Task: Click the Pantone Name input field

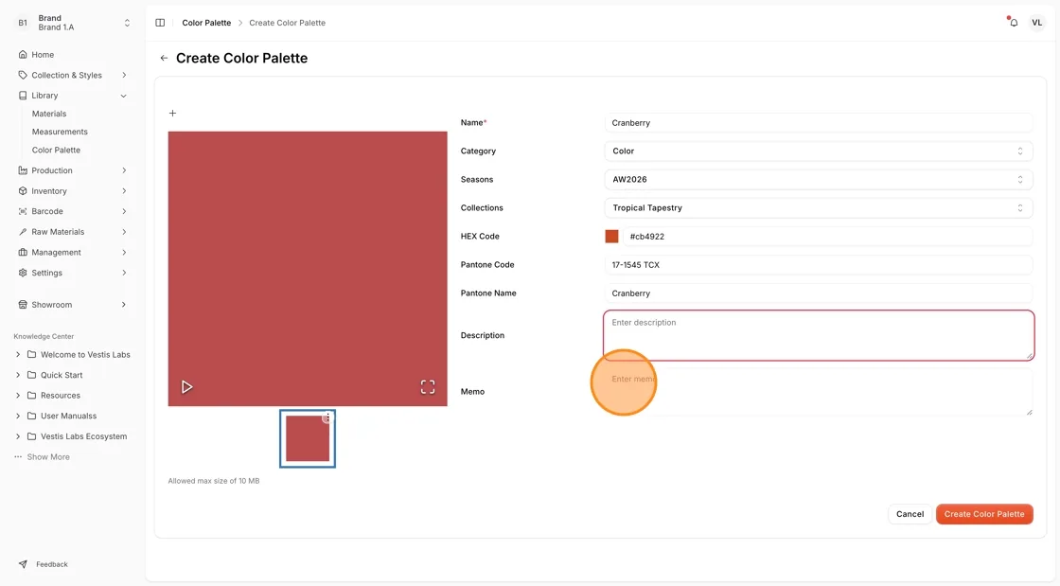Action: [818, 293]
